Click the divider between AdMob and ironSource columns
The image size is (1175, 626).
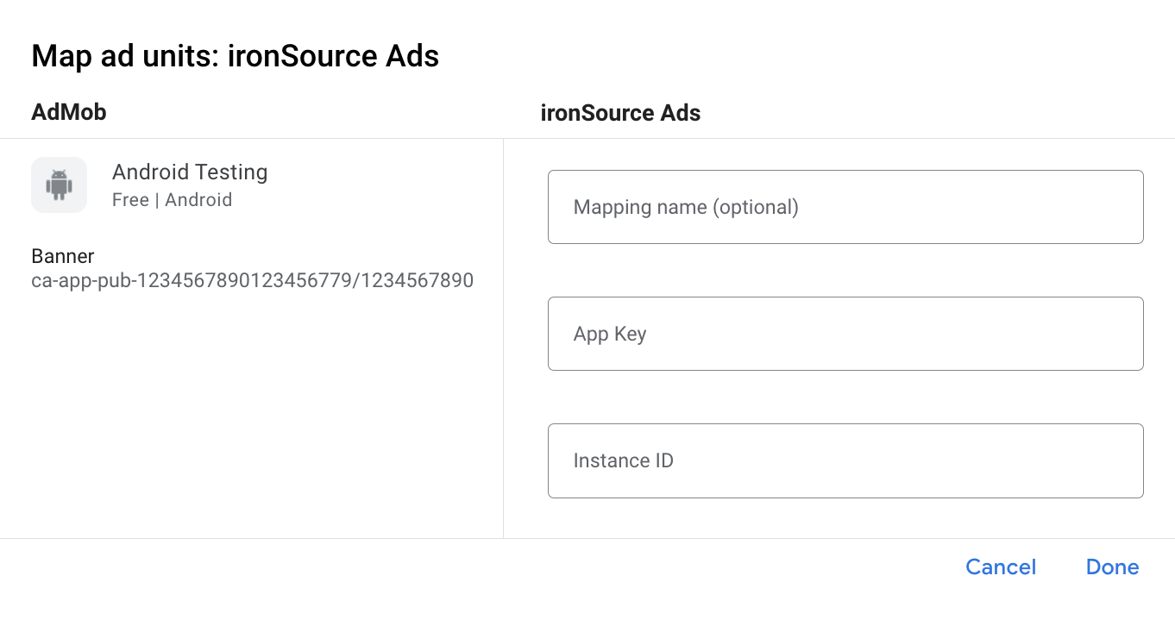503,336
